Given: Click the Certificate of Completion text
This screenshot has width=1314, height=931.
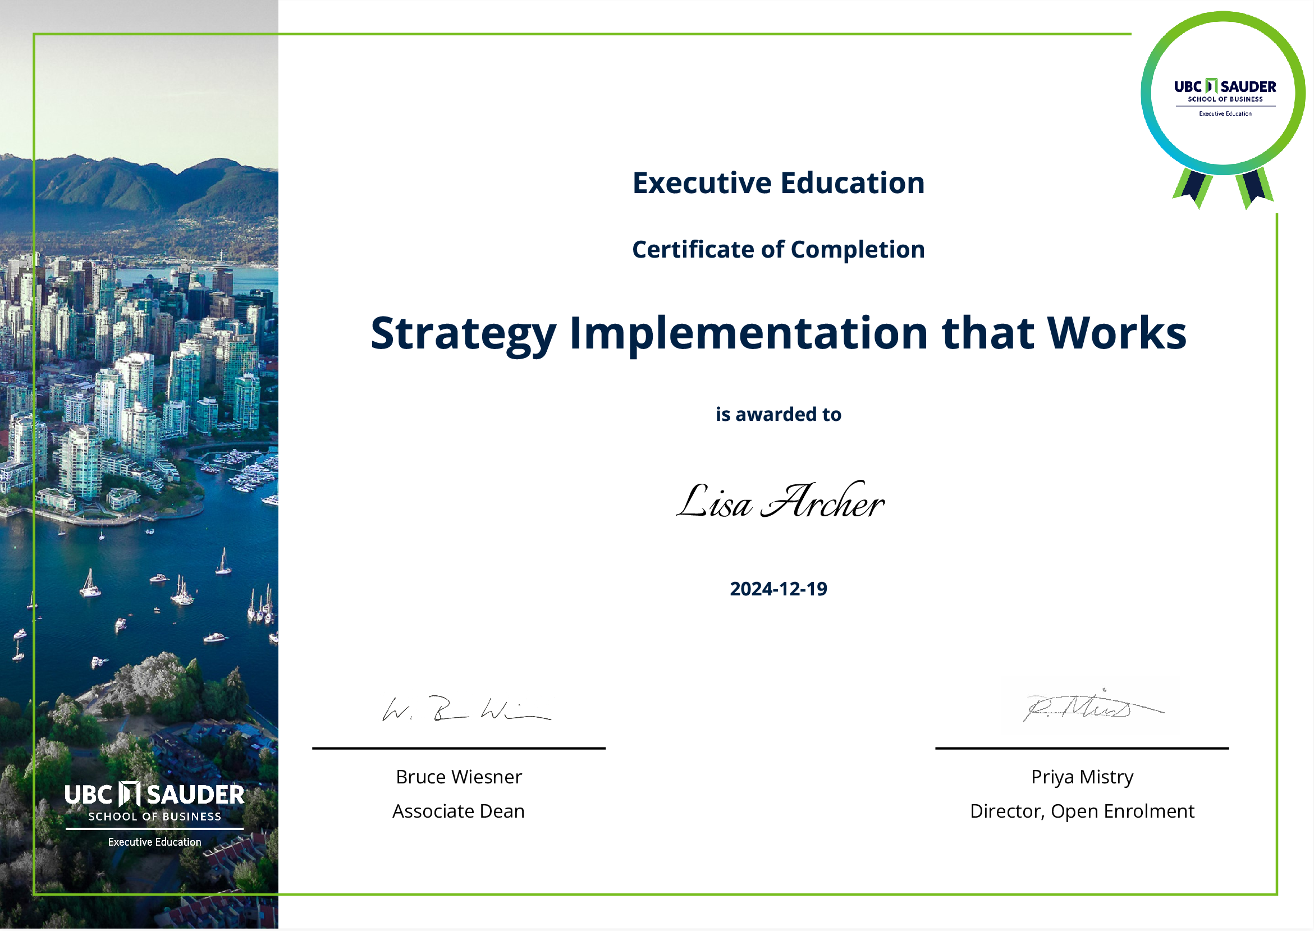Looking at the screenshot, I should 778,250.
